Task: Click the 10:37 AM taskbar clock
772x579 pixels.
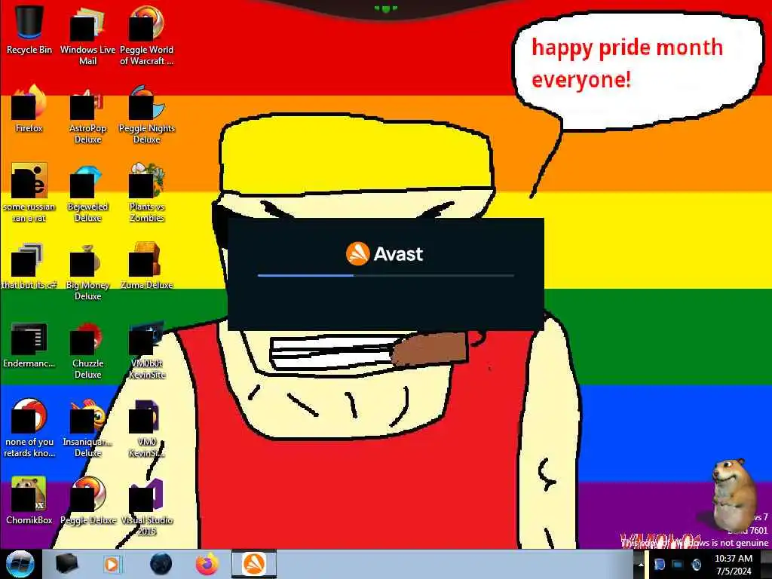Action: (x=734, y=565)
